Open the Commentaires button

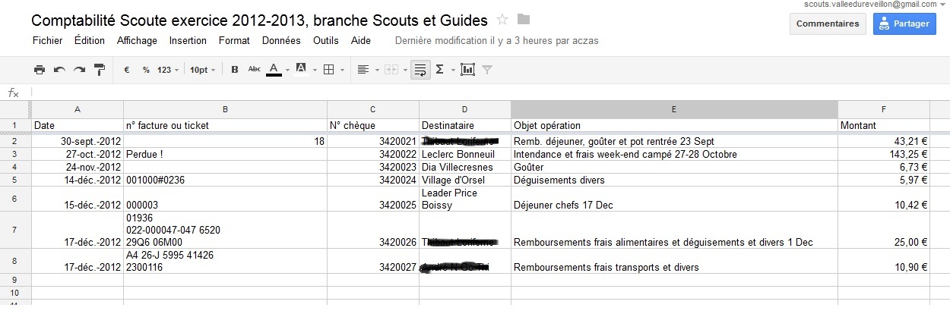828,24
